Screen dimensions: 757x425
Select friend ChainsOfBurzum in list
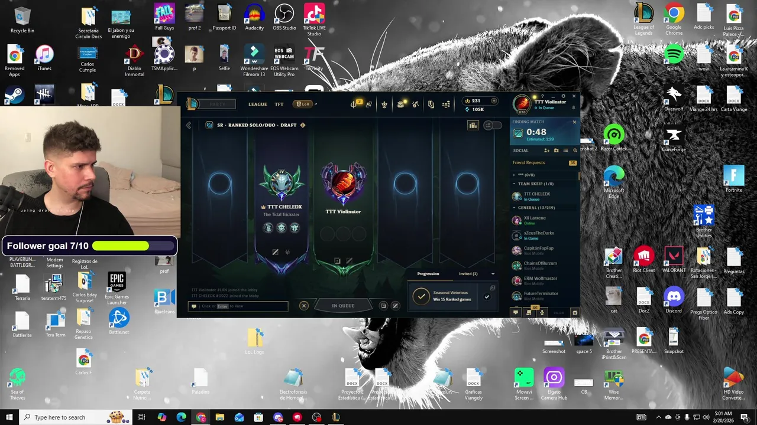tap(544, 266)
